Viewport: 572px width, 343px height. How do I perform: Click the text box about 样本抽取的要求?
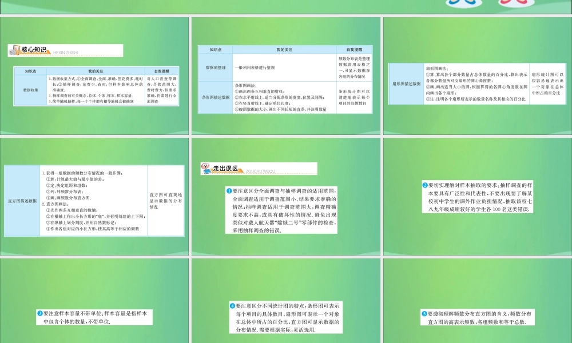tap(478, 197)
